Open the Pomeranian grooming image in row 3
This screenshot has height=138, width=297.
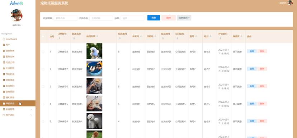94,86
